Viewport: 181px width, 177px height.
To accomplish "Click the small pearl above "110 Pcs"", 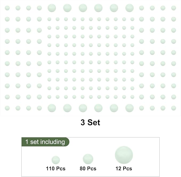I will coord(56,160).
